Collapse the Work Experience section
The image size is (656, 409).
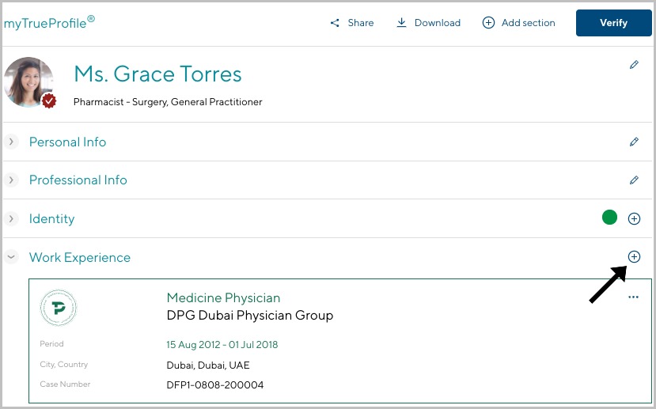click(11, 257)
